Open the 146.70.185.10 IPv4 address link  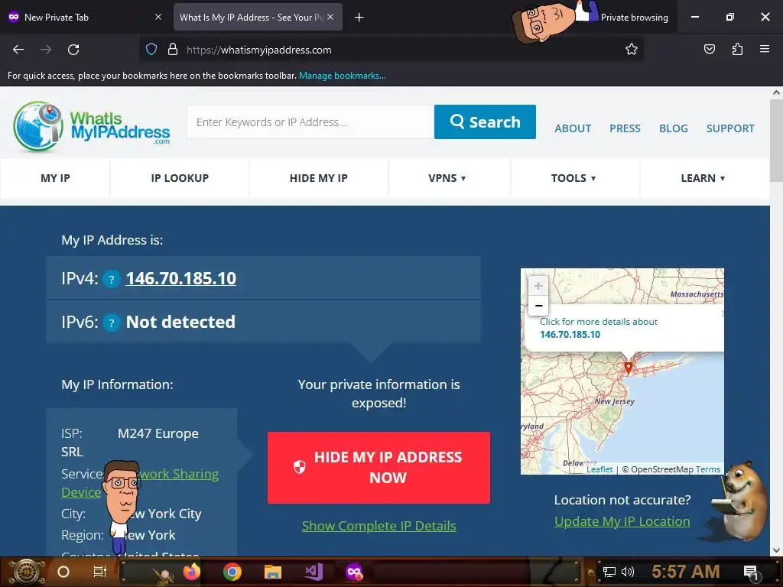pos(180,278)
